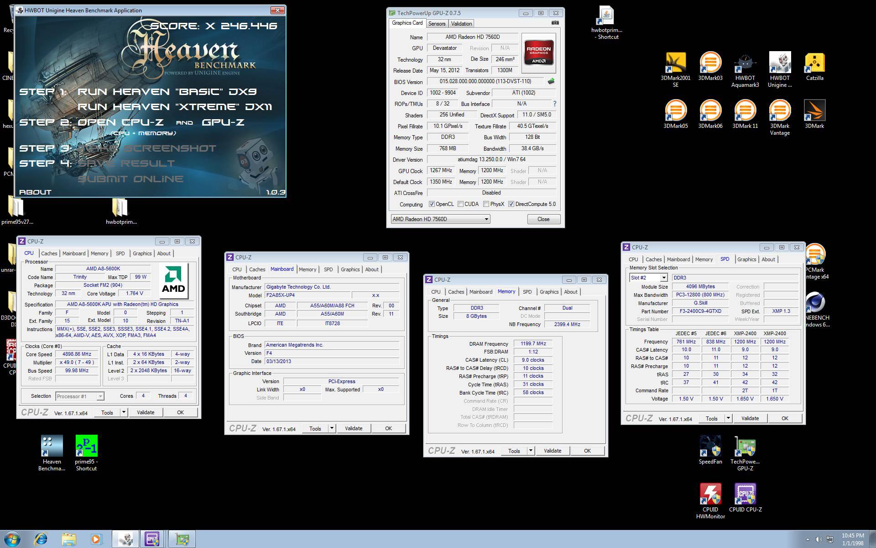The width and height of the screenshot is (876, 548).
Task: Launch 3DMark Vantage desktop icon
Action: point(780,117)
